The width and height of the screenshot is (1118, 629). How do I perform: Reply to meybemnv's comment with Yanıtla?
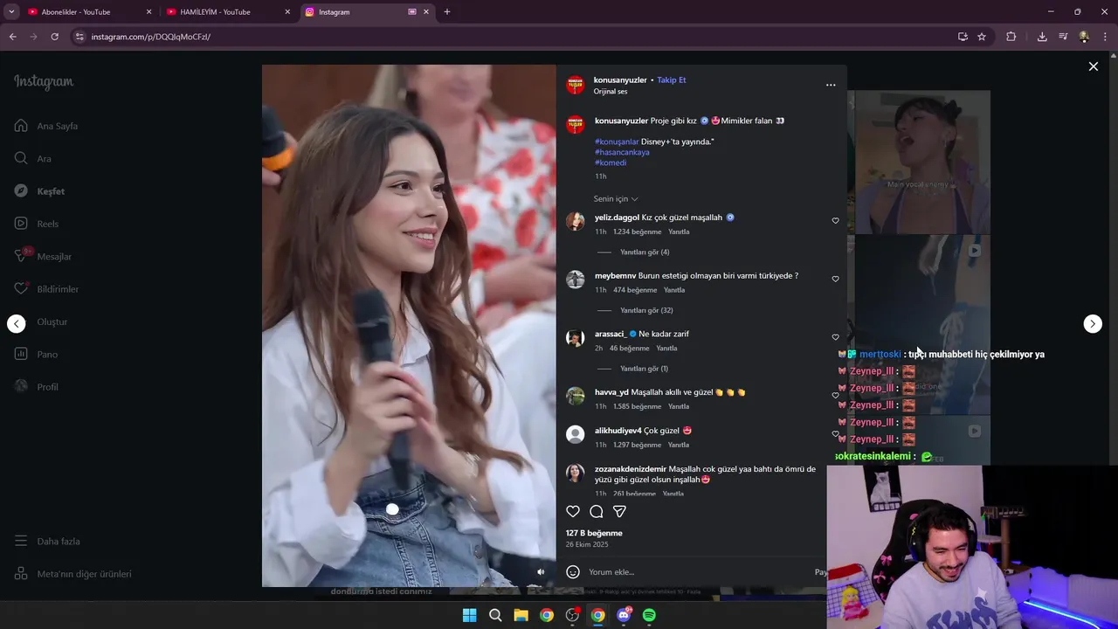(674, 290)
